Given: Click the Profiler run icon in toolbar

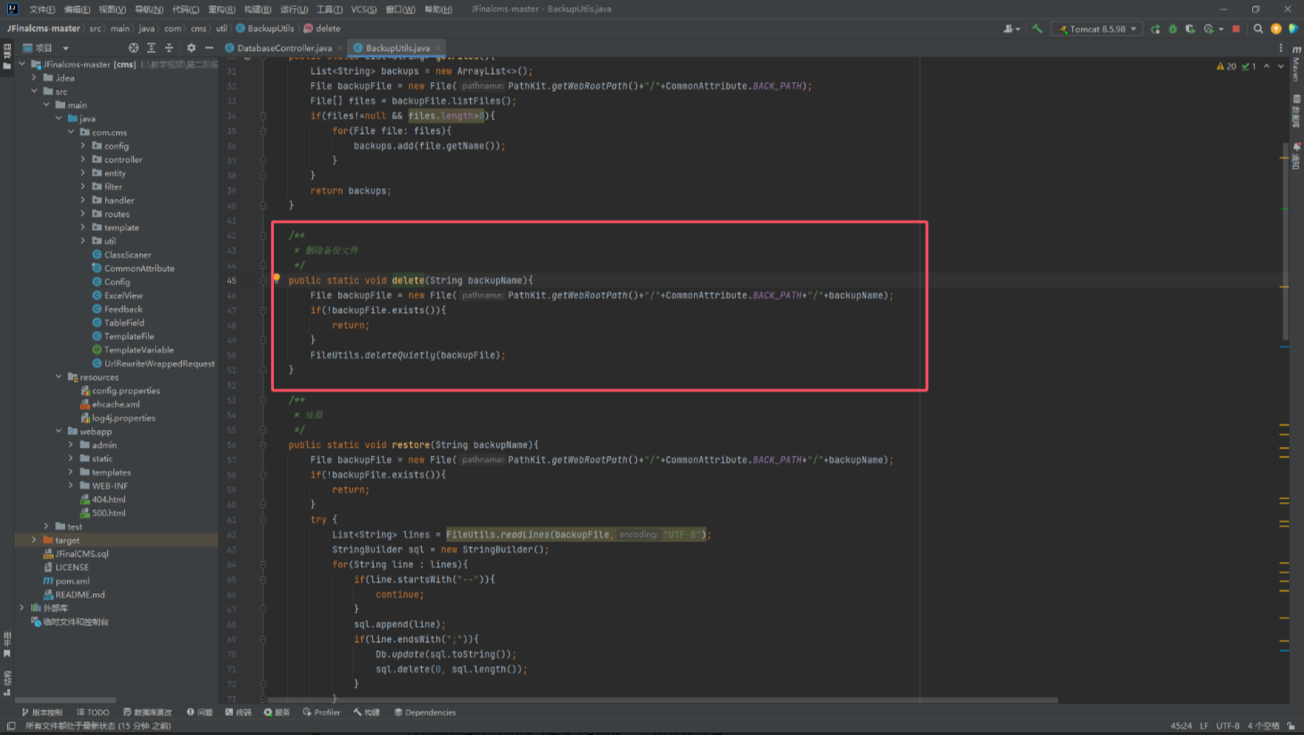Looking at the screenshot, I should pos(1209,29).
